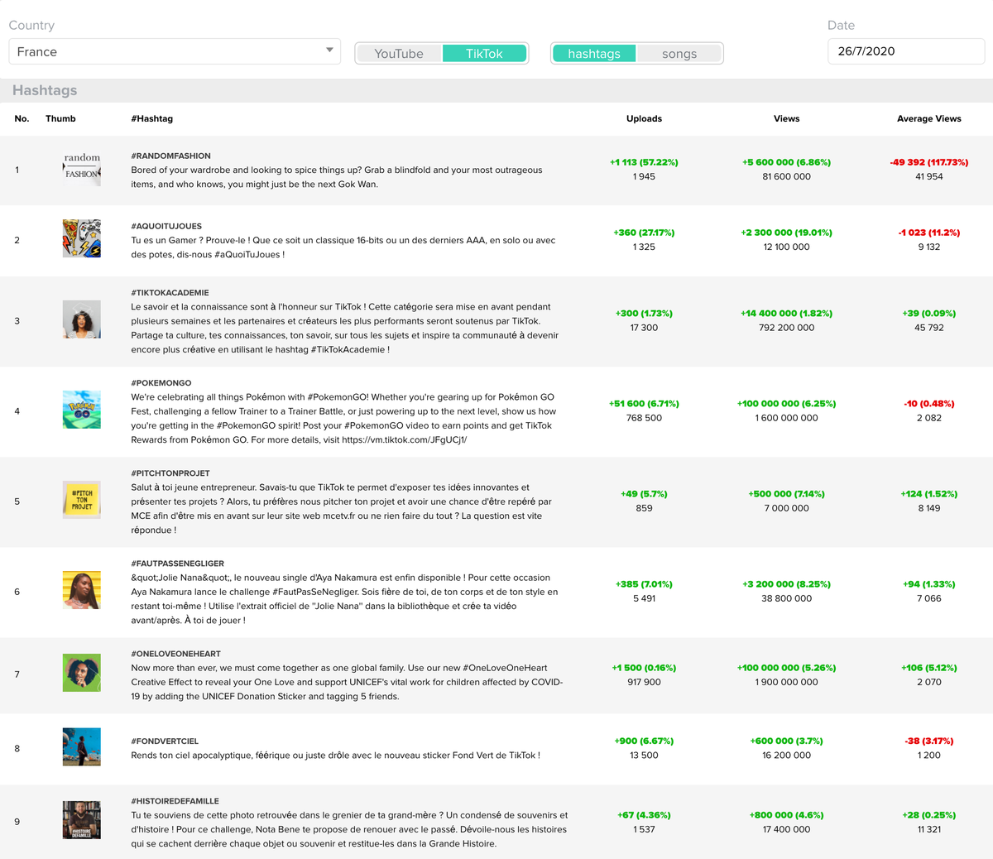
Task: Click views value 1 600 000 000
Action: tap(786, 418)
